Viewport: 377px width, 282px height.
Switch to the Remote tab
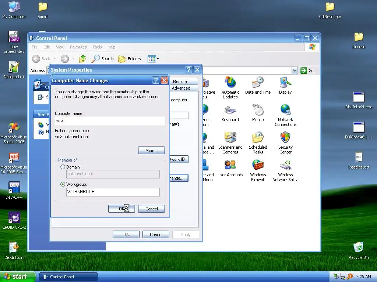[x=180, y=82]
